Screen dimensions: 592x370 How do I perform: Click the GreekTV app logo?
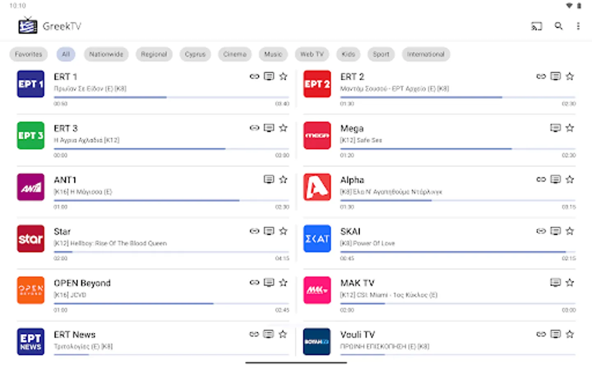point(27,25)
